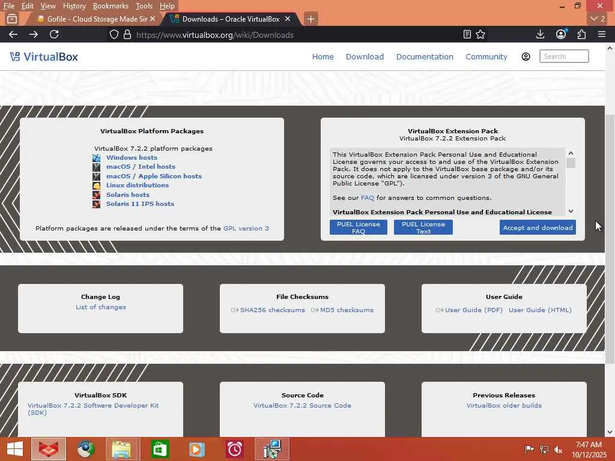615x461 pixels.
Task: Expand the list all tabs dropdown
Action: [x=598, y=19]
